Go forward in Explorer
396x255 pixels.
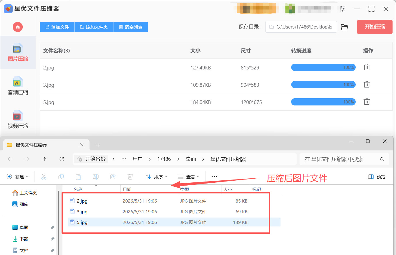click(27, 159)
